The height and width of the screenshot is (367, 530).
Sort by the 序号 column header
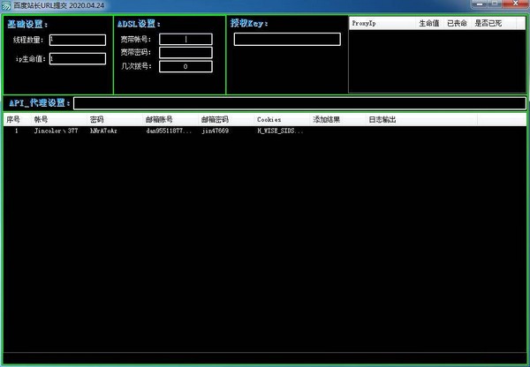pyautogui.click(x=13, y=119)
